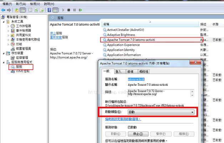Open Help with the blue question-mark icon
224x143 pixels.
(50, 10)
